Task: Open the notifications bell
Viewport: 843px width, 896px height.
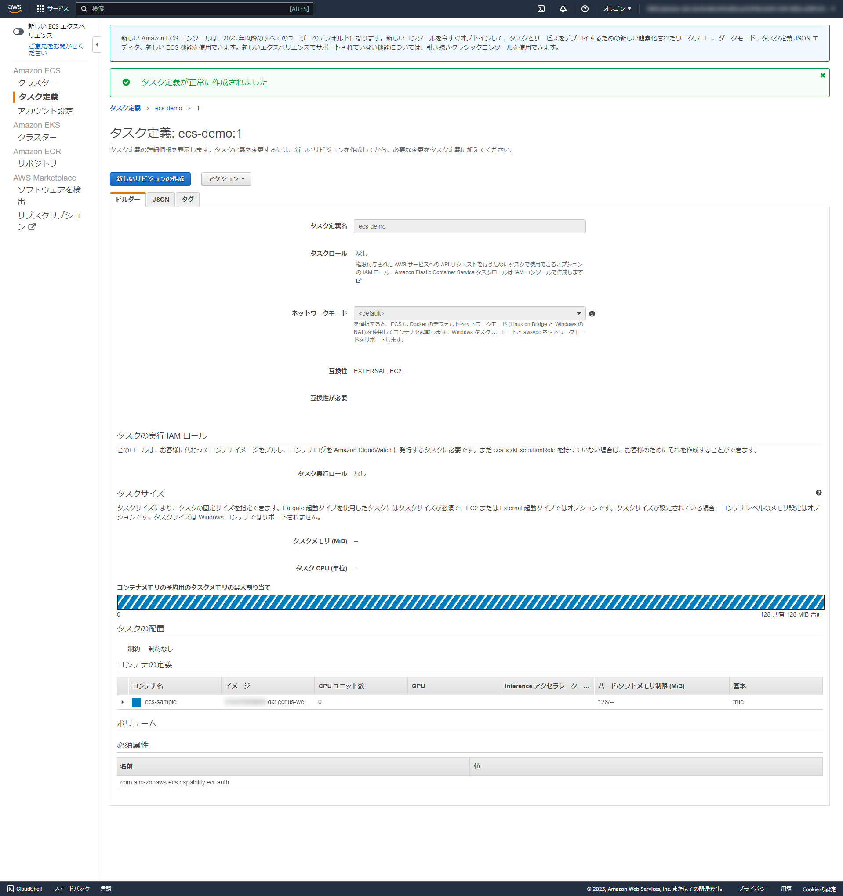Action: (563, 8)
